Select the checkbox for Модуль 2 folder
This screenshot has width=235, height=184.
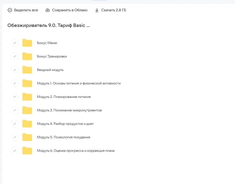[15, 97]
